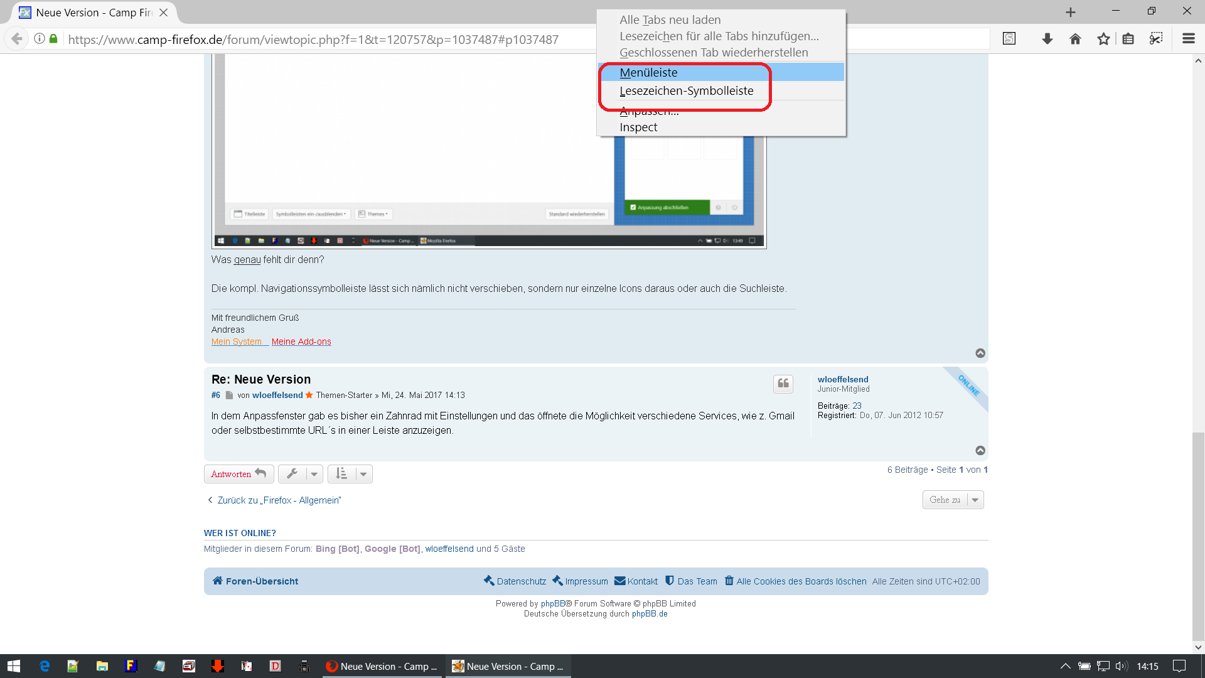Open the Firefox hamburger menu
This screenshot has width=1205, height=678.
coord(1188,39)
